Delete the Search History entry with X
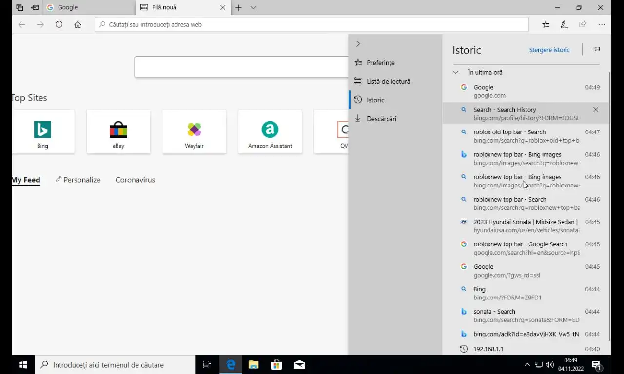Screen dimensions: 624x374 [x=596, y=110]
